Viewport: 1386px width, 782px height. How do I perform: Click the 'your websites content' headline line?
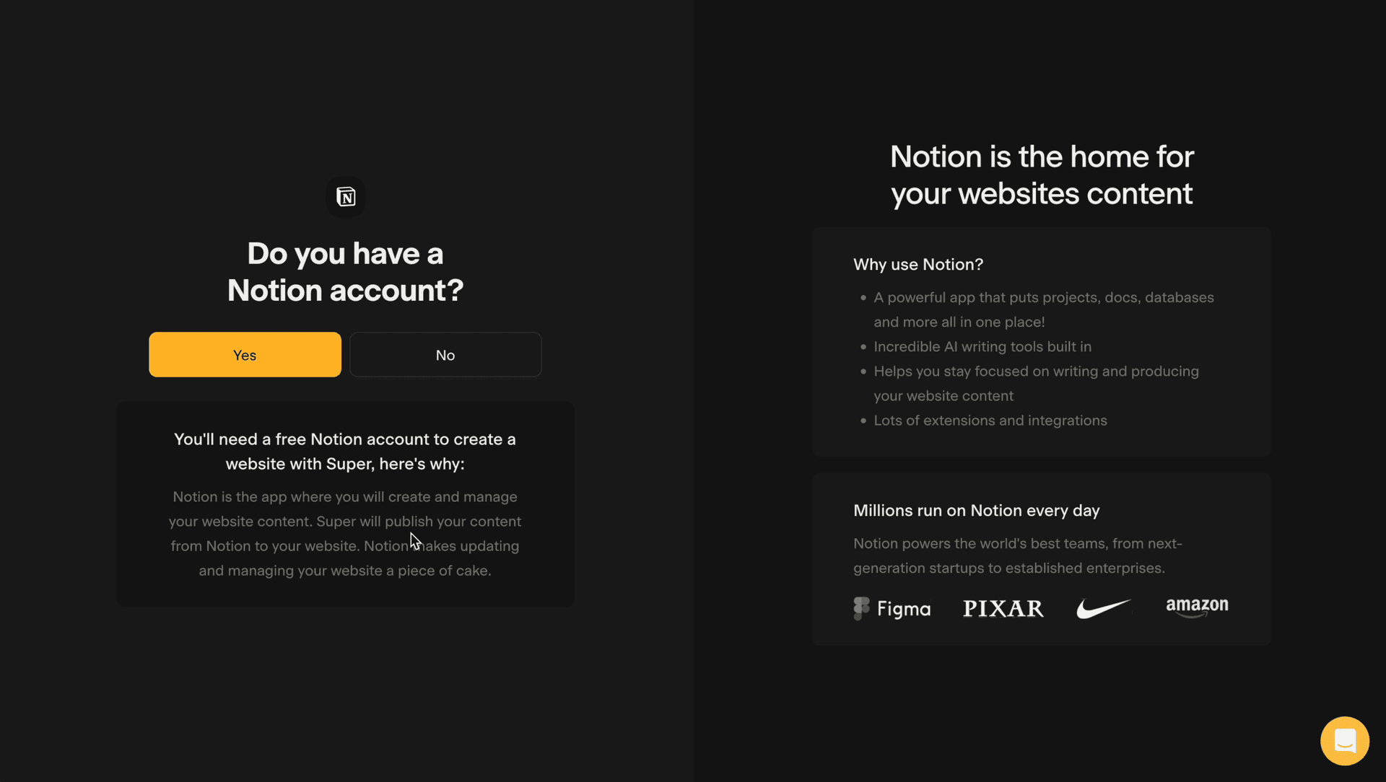click(1041, 194)
